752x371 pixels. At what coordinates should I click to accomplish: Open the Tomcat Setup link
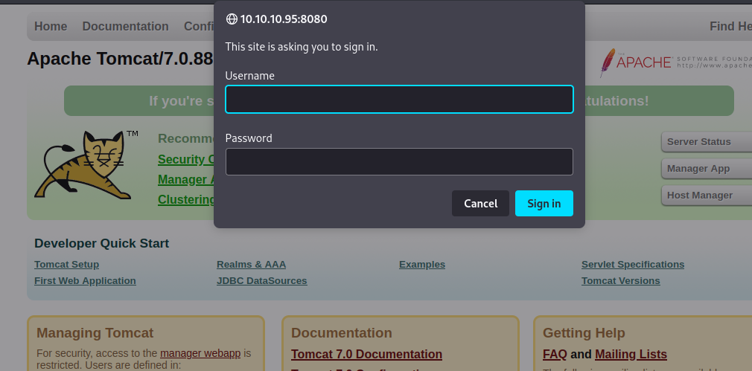point(67,264)
